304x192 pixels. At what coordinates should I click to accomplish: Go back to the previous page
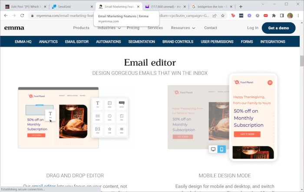(6, 16)
